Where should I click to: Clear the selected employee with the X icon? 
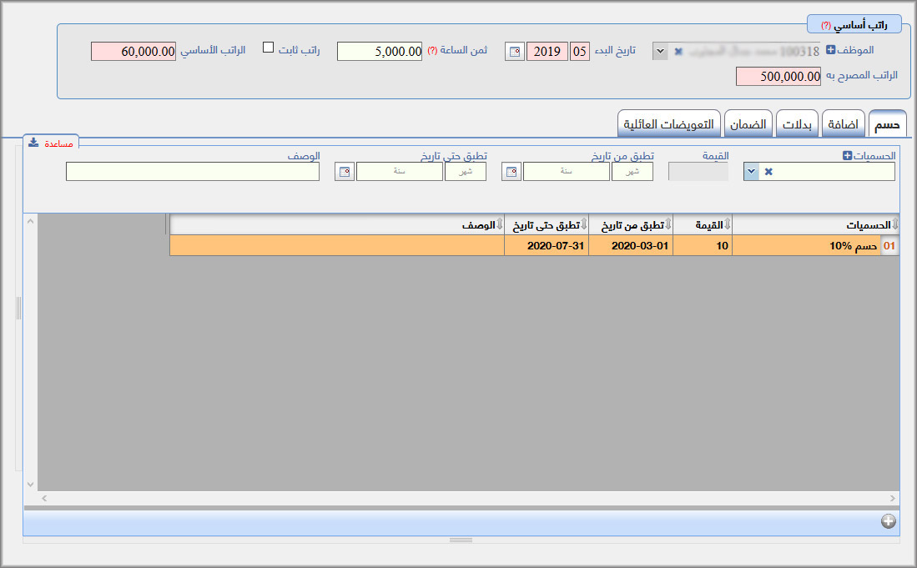click(678, 52)
